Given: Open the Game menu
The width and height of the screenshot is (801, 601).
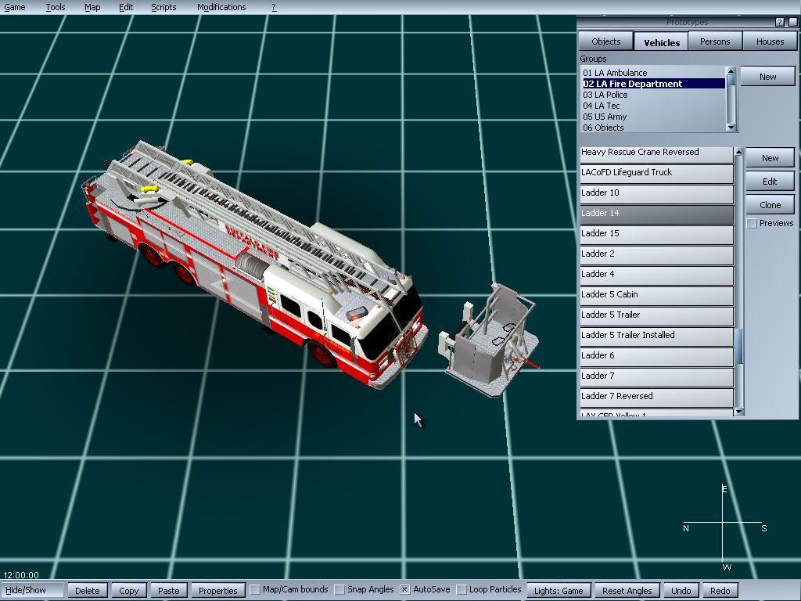Looking at the screenshot, I should [15, 7].
